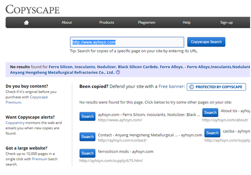Click the home icon in navigation bar
The width and height of the screenshot is (251, 175).
(x=26, y=22)
